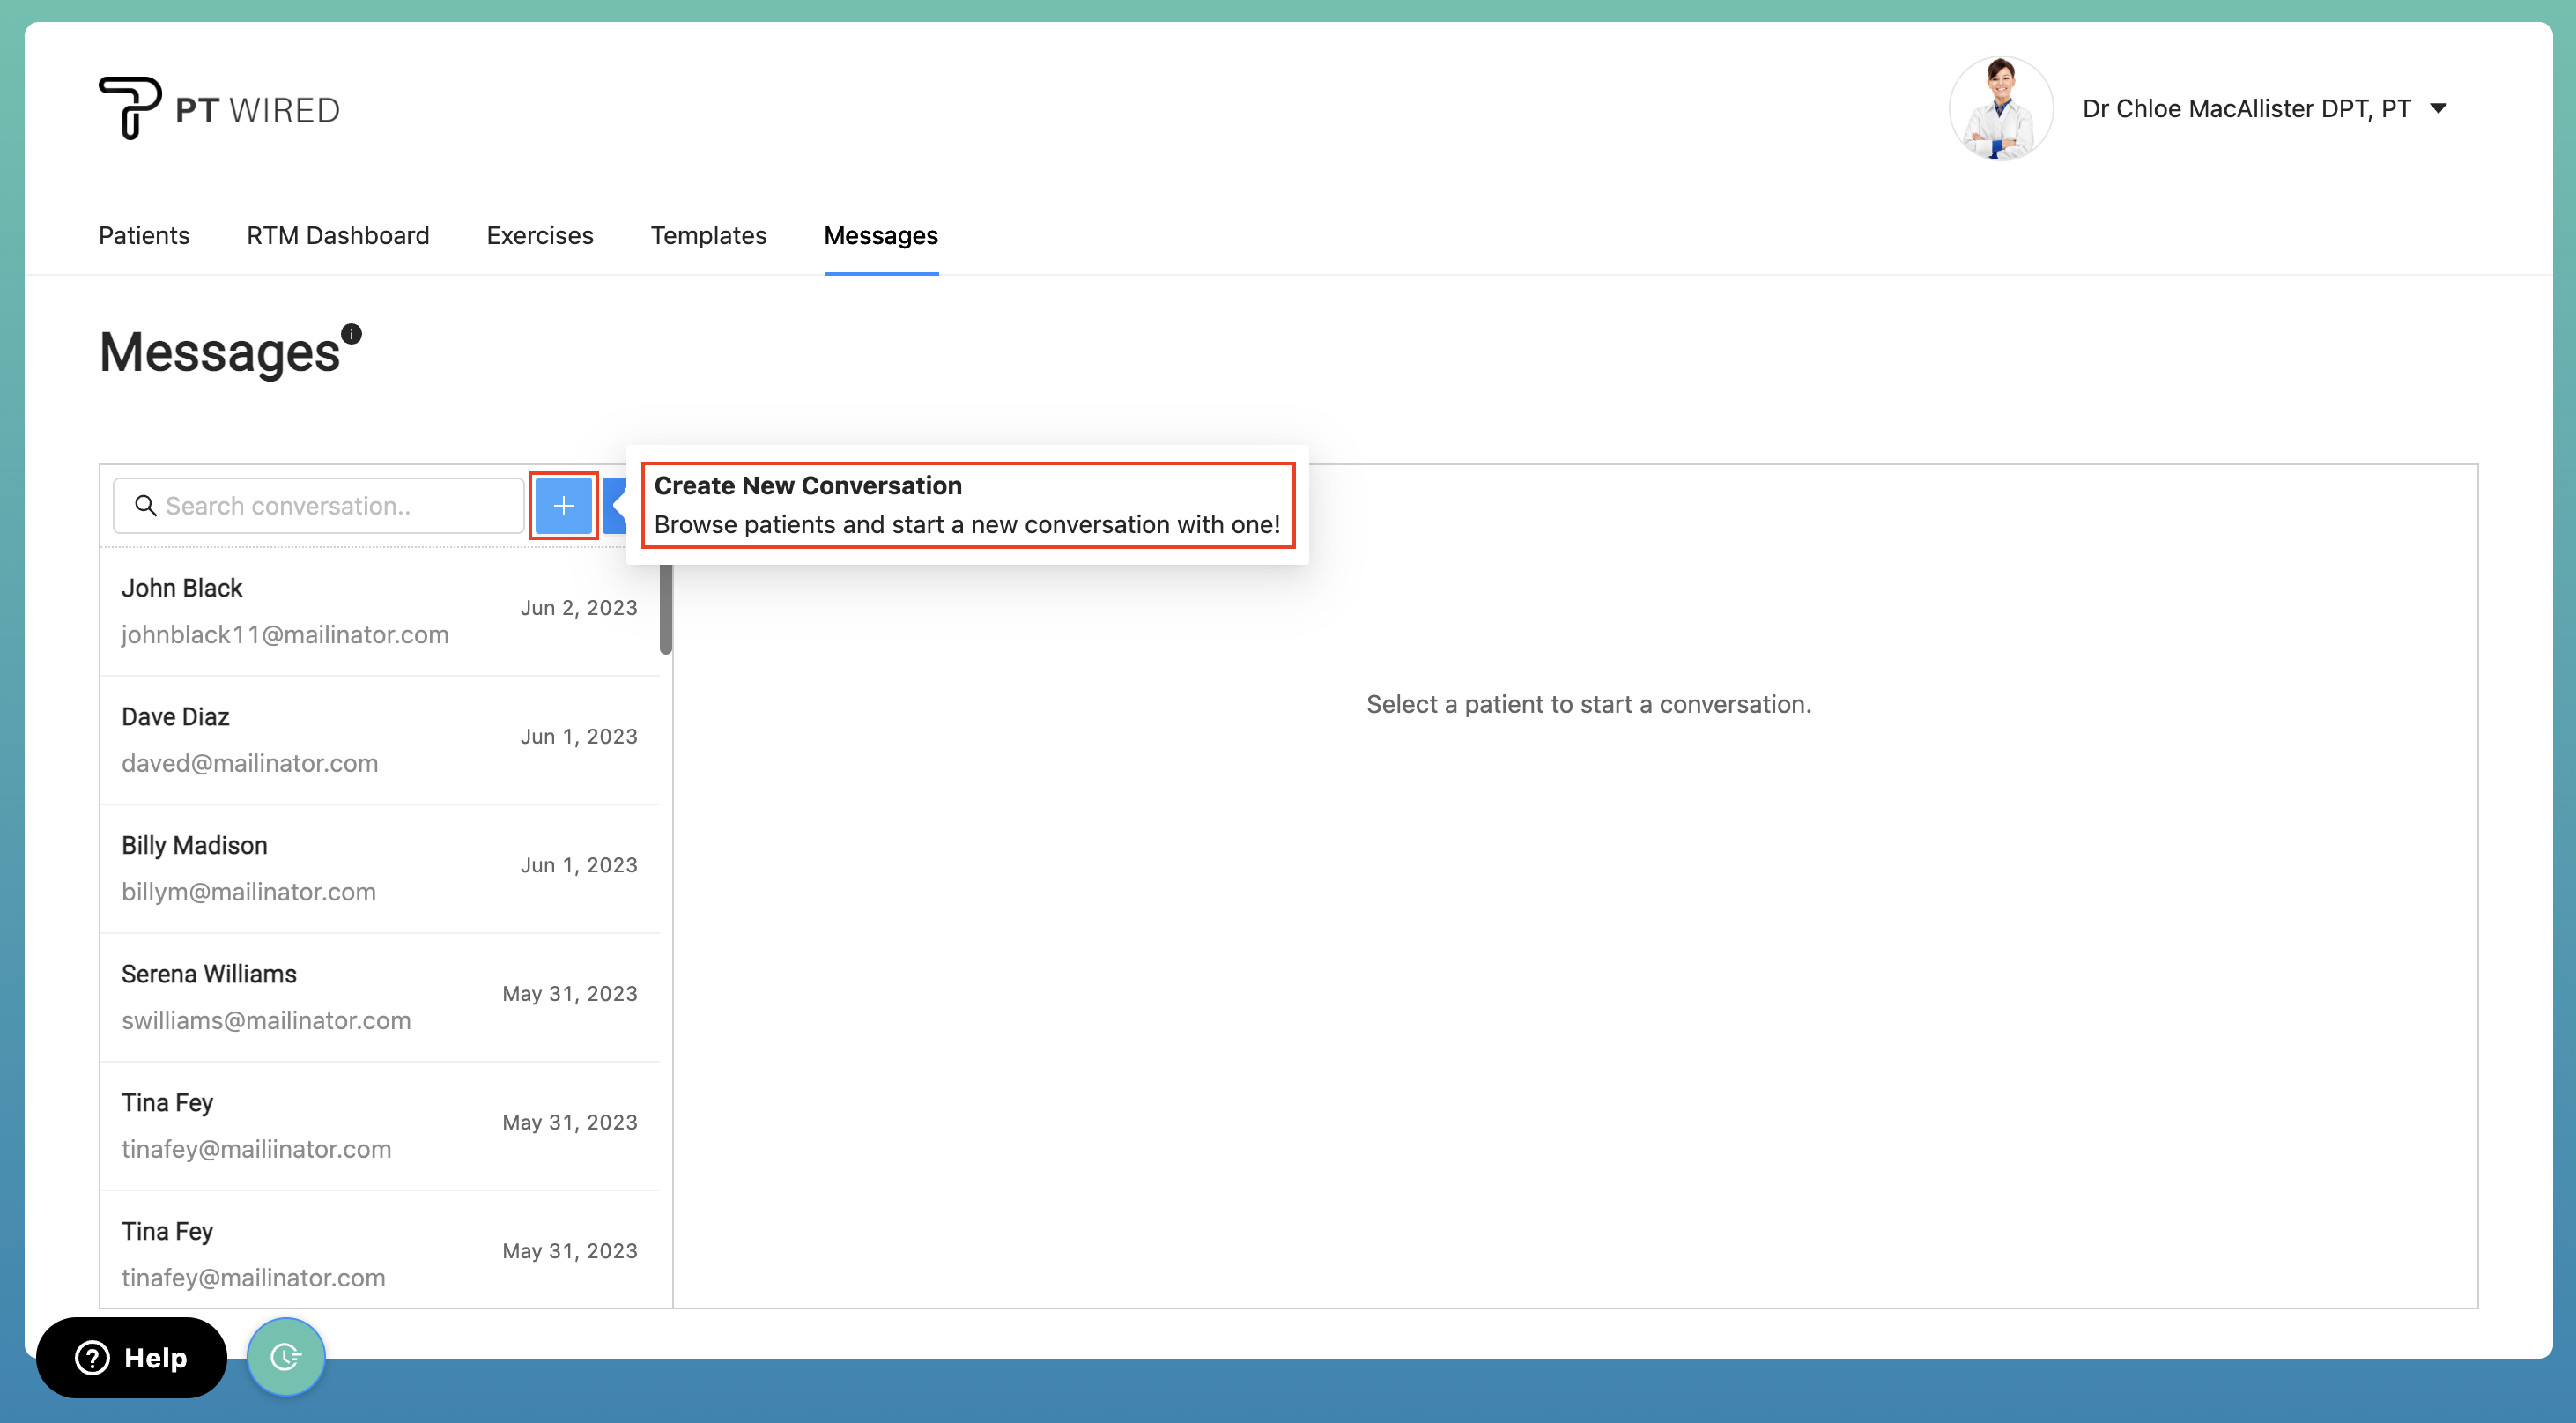Click the Help button
This screenshot has width=2576, height=1423.
131,1357
